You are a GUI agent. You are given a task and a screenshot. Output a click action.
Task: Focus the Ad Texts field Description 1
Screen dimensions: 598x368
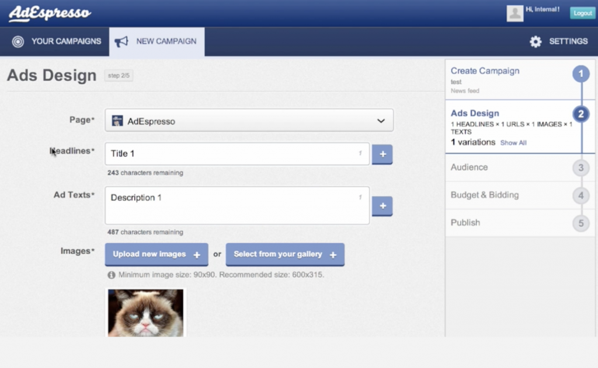tap(237, 205)
